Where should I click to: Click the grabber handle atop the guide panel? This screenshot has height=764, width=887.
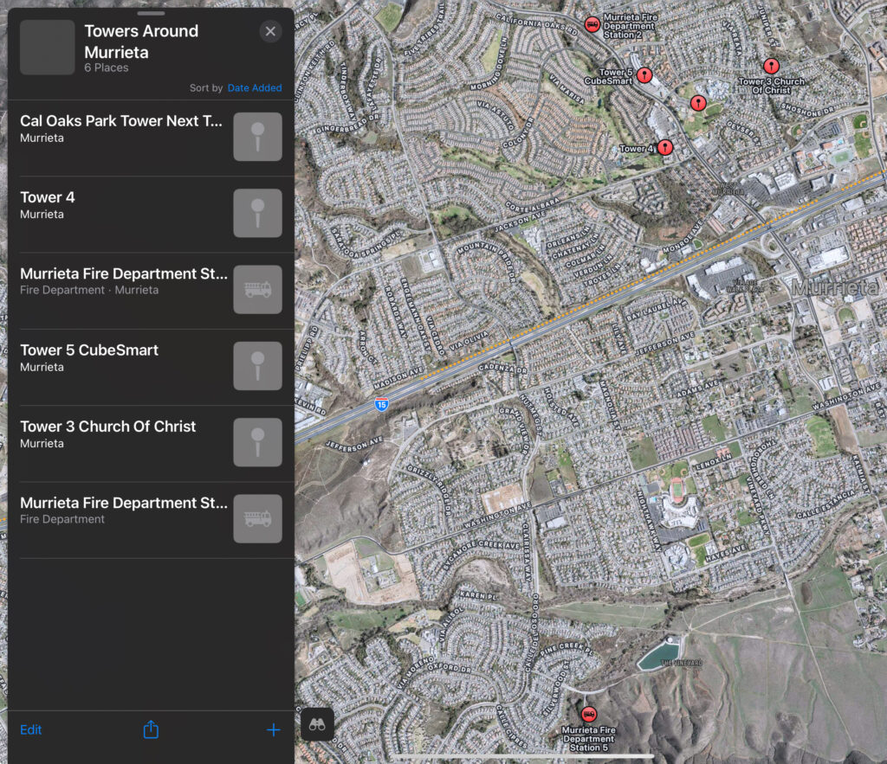(151, 13)
